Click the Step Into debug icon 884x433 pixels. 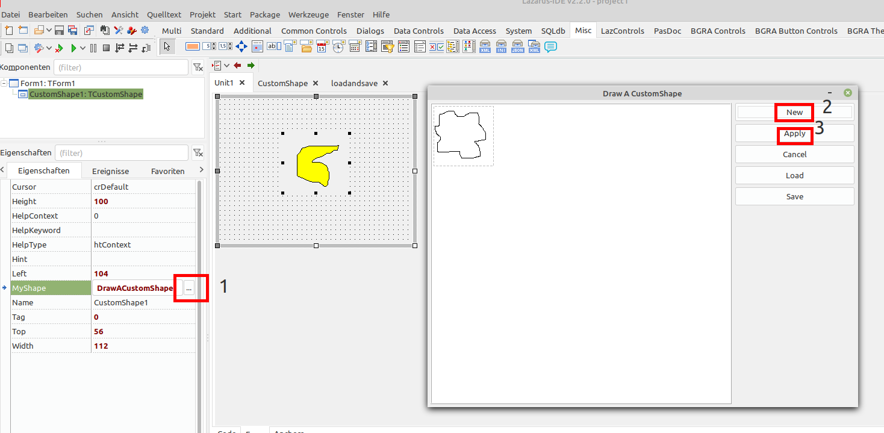(x=119, y=48)
